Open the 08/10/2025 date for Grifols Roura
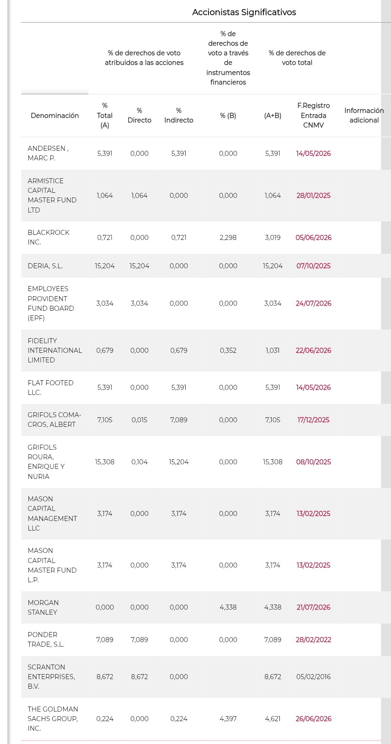 click(x=313, y=462)
